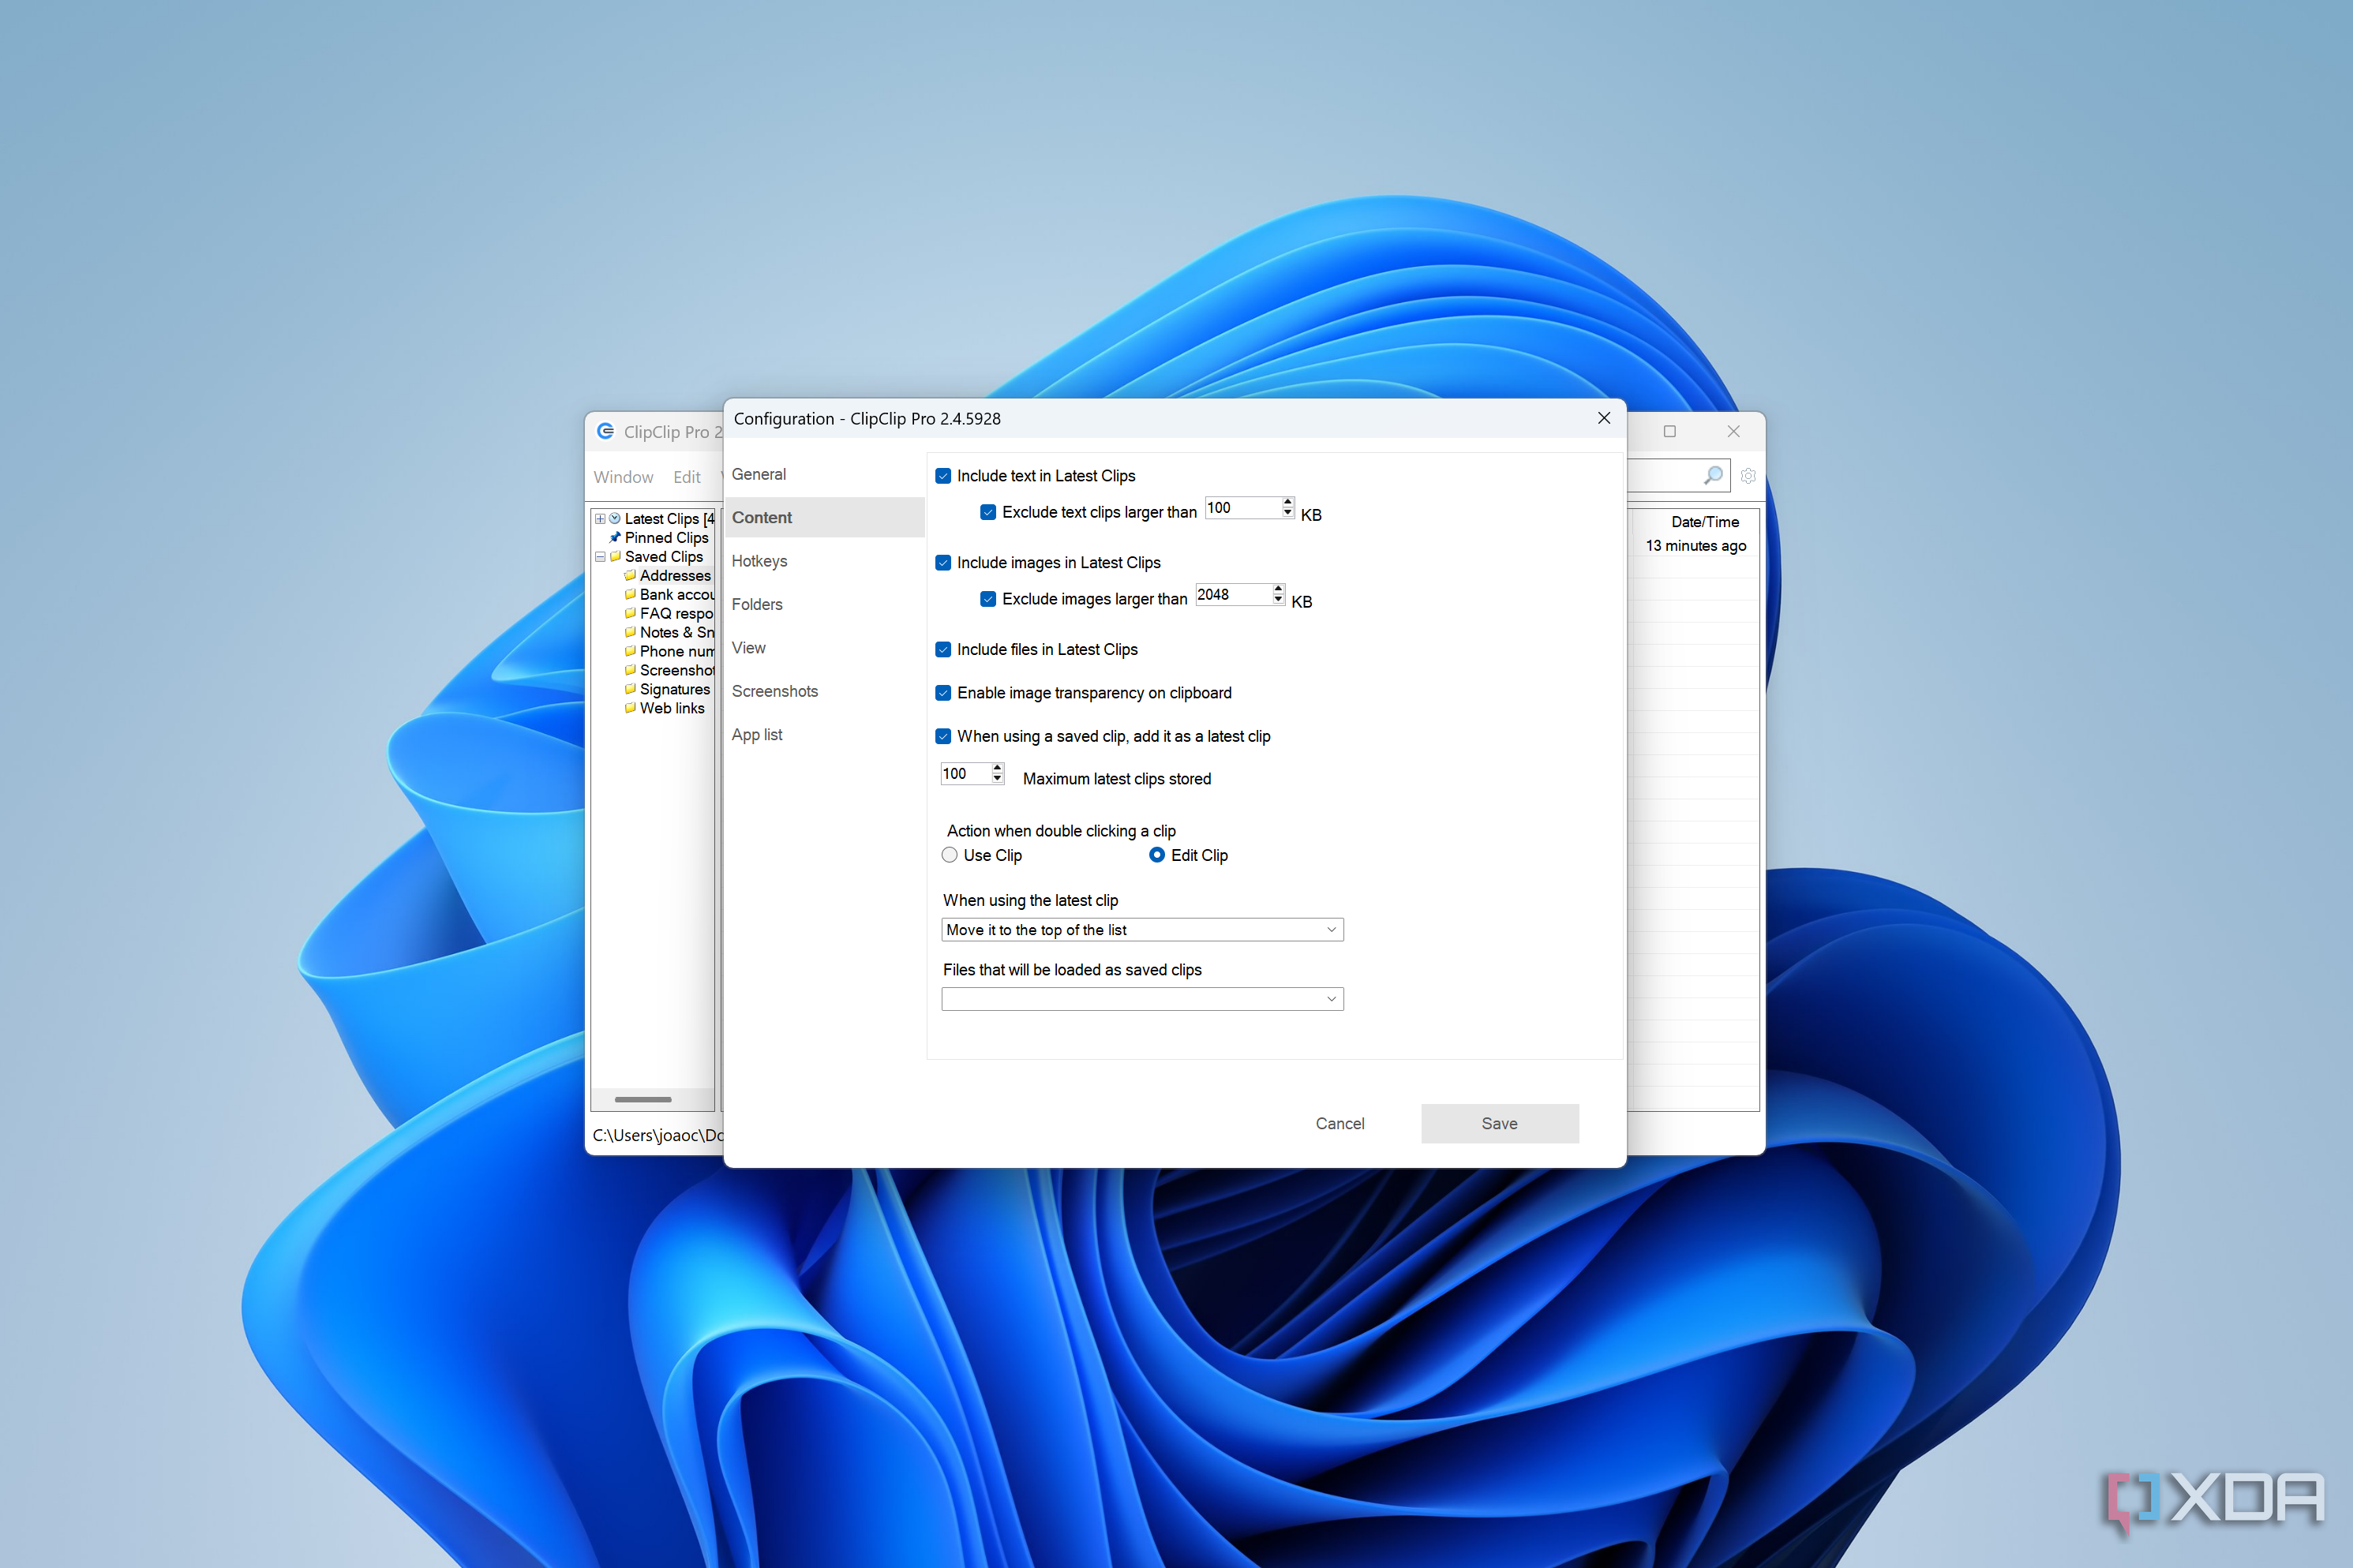Click the Signatures folder icon
Viewport: 2353px width, 1568px height.
(630, 689)
